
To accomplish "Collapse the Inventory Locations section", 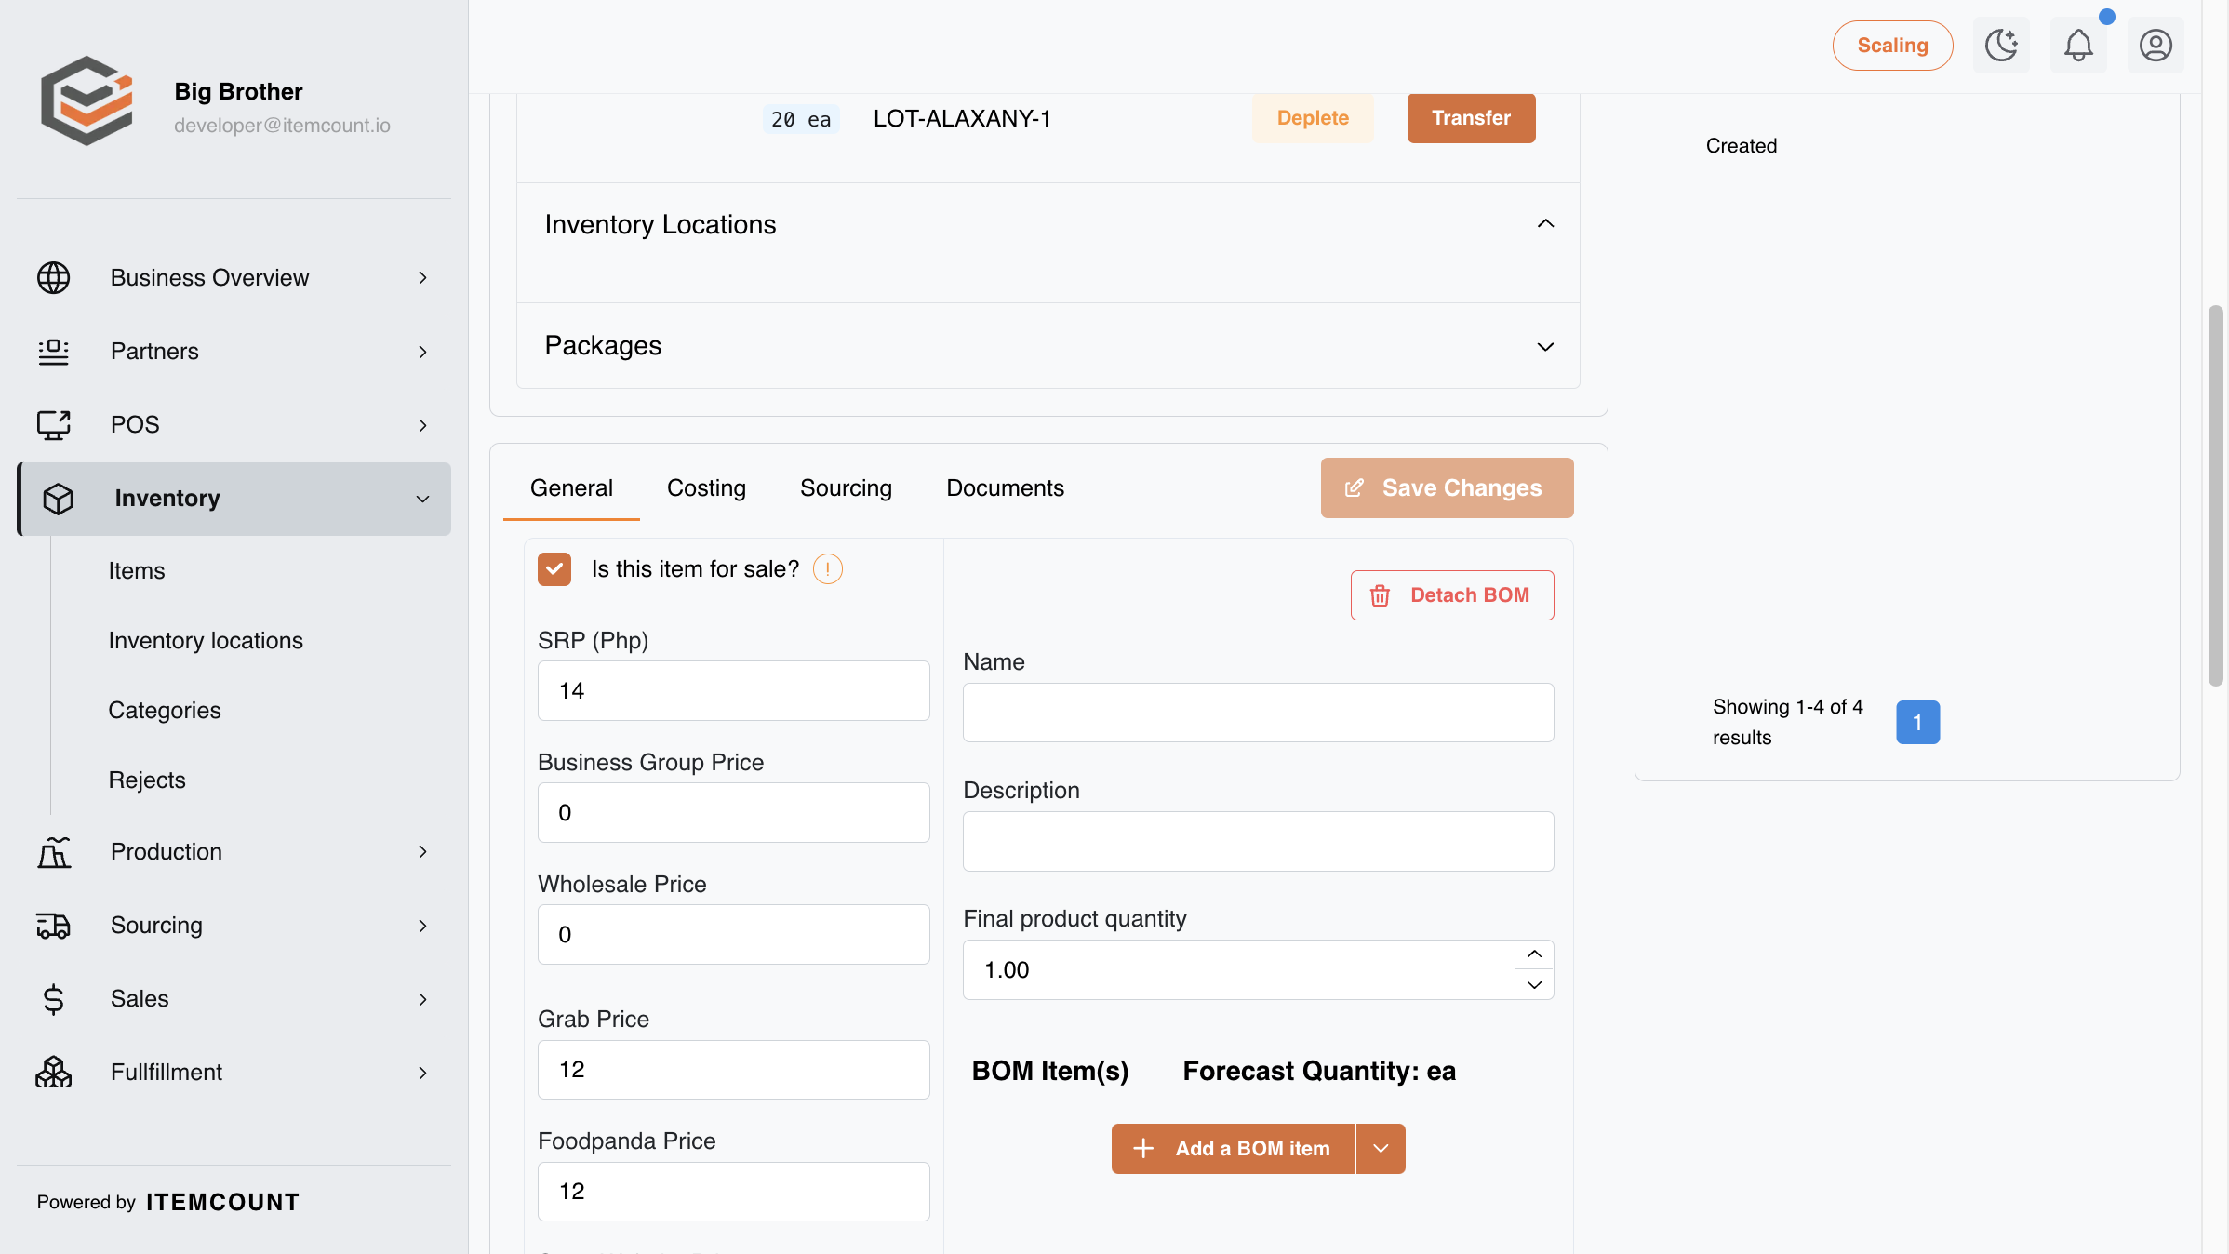I will pos(1545,224).
